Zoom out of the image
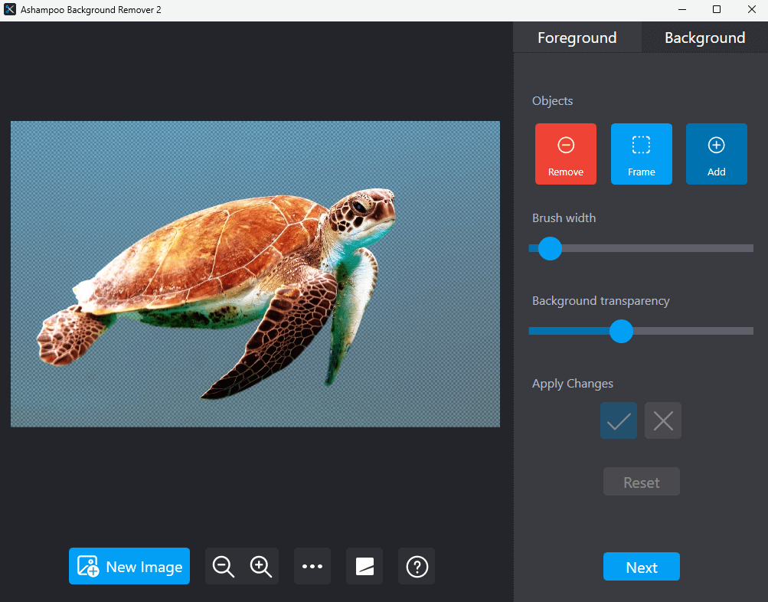 pyautogui.click(x=224, y=567)
